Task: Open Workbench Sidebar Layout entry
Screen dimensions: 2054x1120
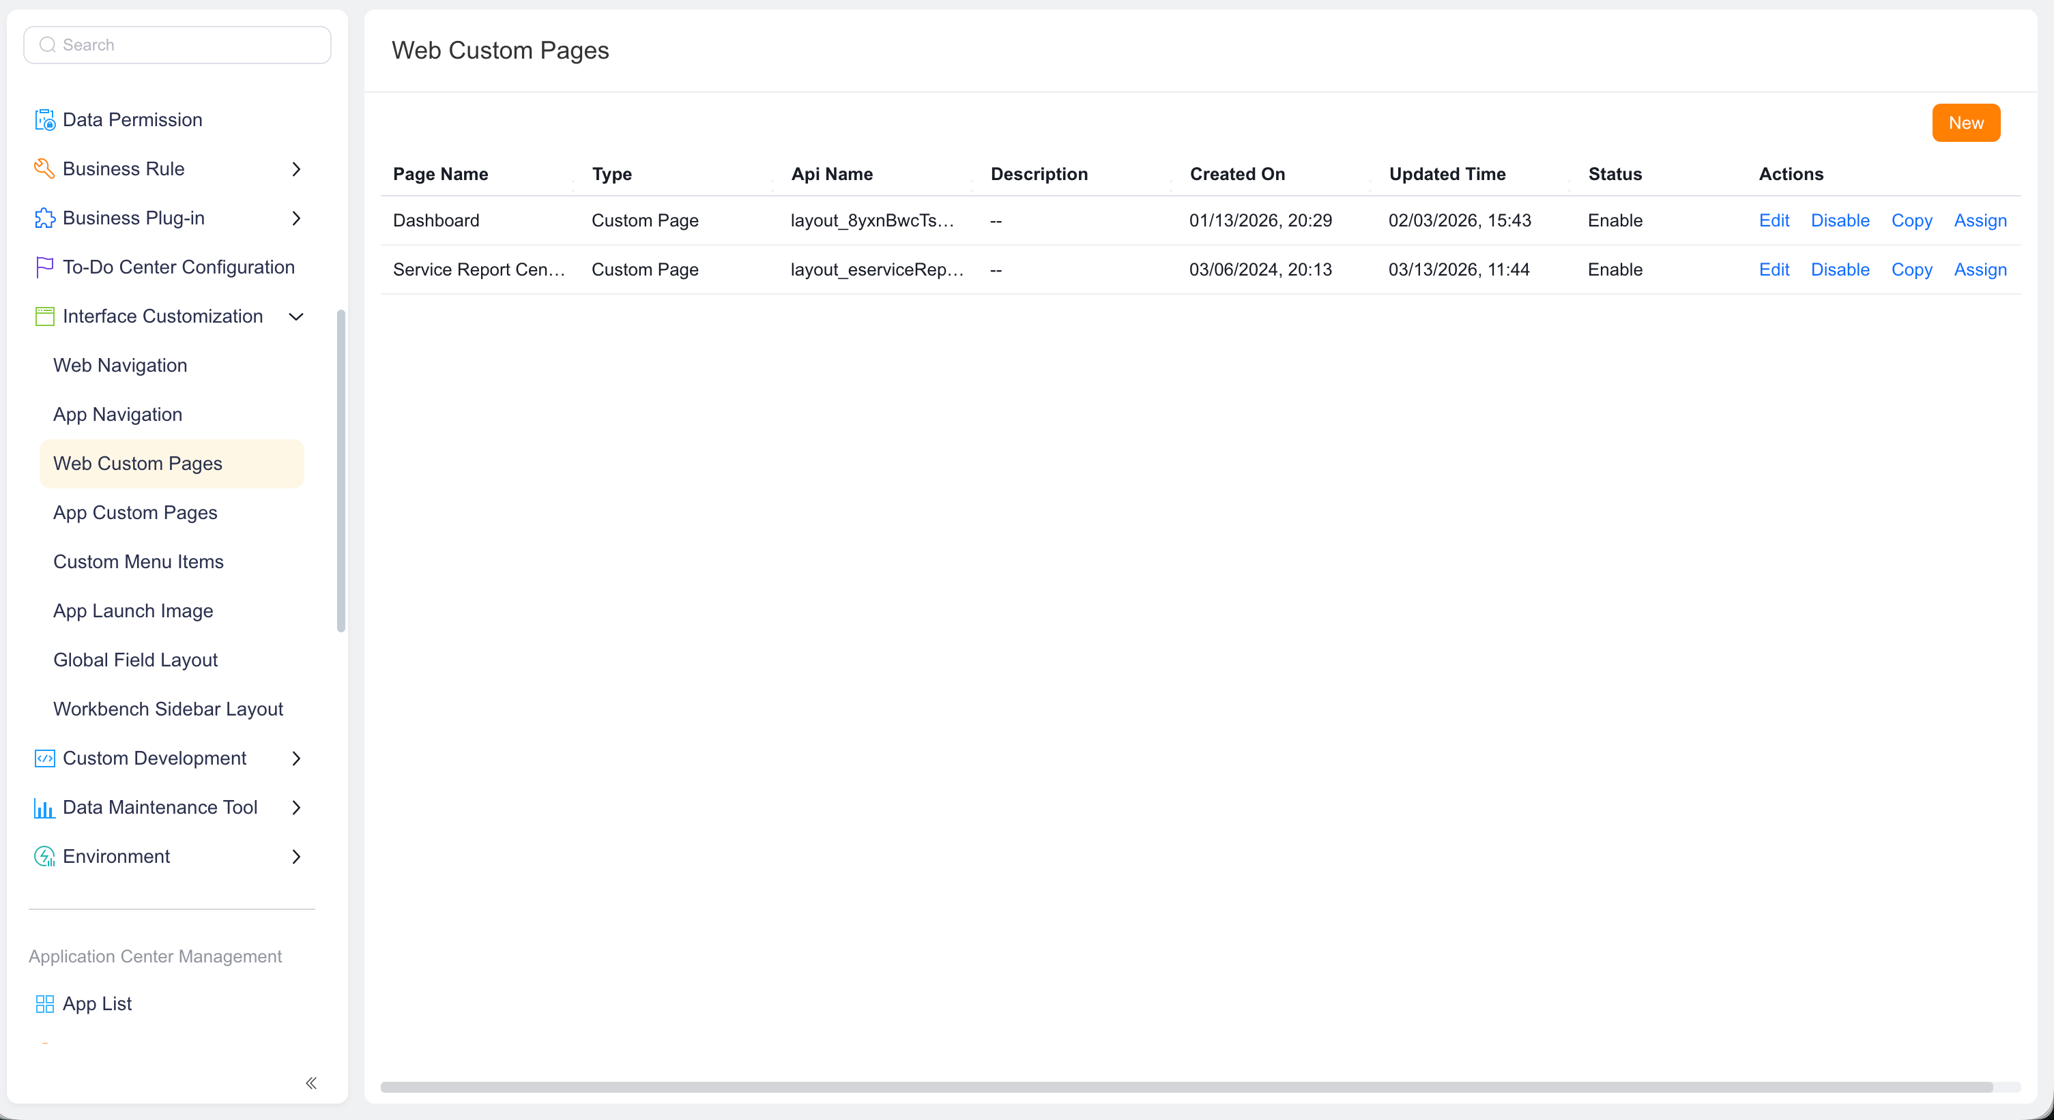Action: (x=172, y=709)
